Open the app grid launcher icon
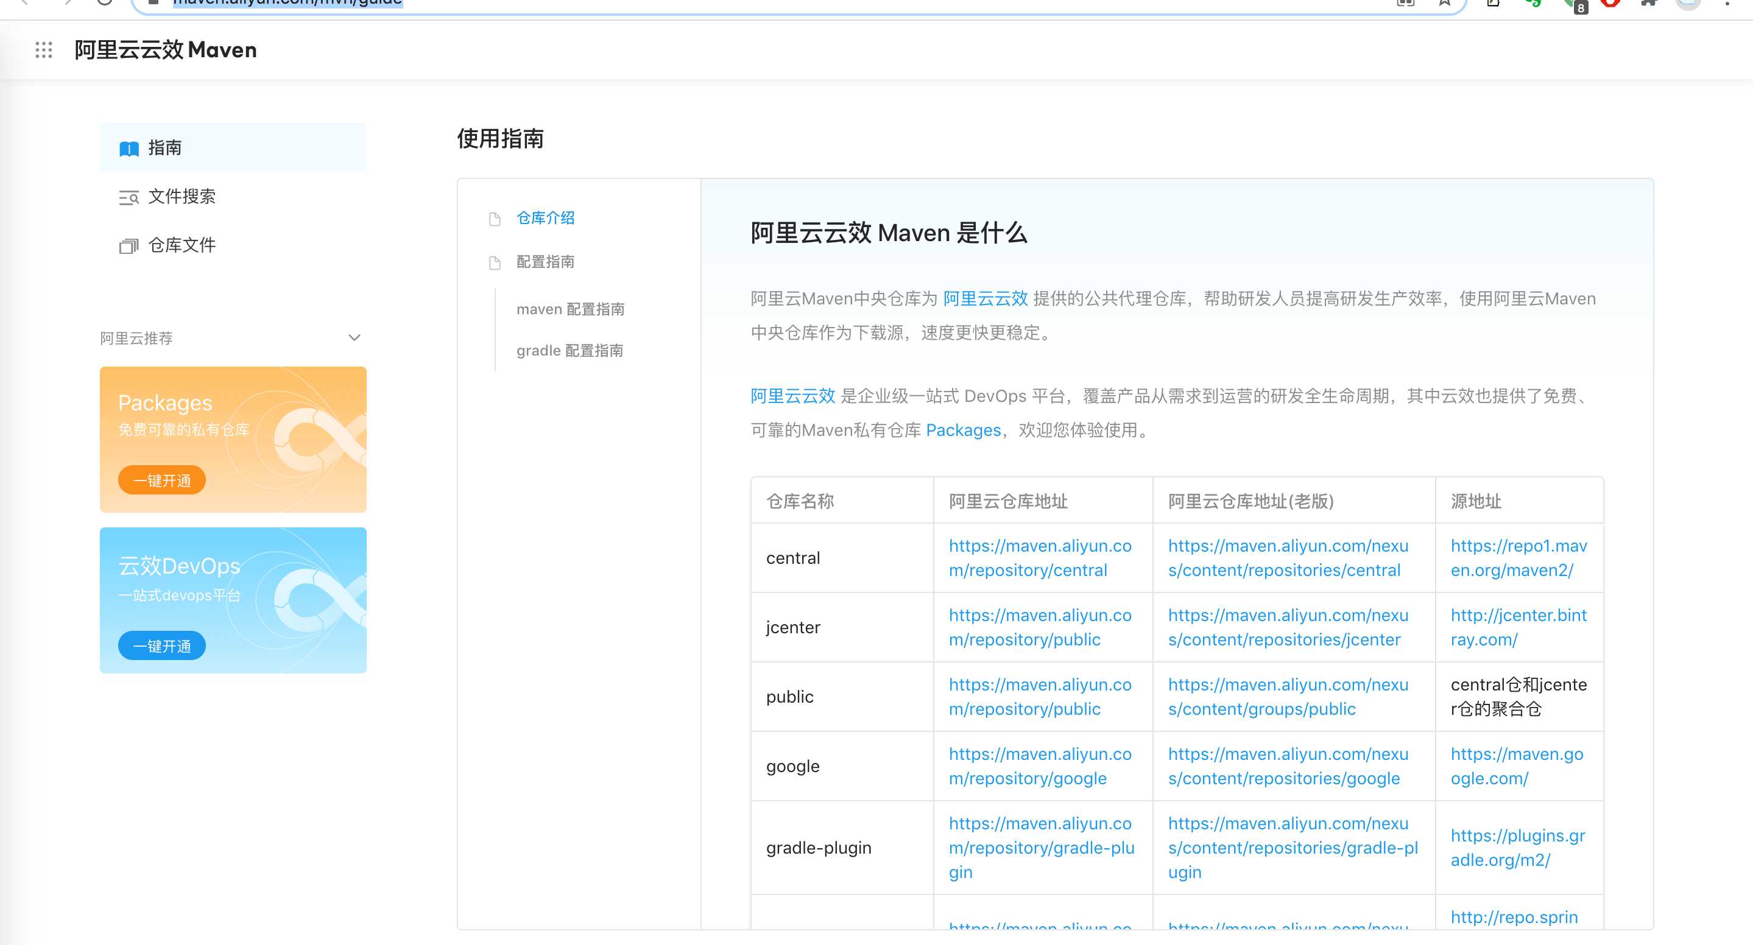1753x945 pixels. pyautogui.click(x=44, y=50)
